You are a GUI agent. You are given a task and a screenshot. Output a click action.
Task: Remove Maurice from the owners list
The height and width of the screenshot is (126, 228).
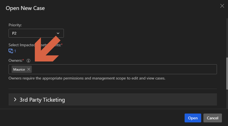point(29,69)
